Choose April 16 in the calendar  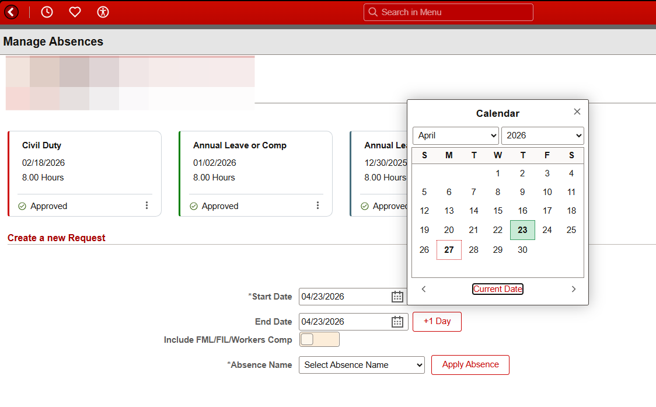[x=522, y=211]
